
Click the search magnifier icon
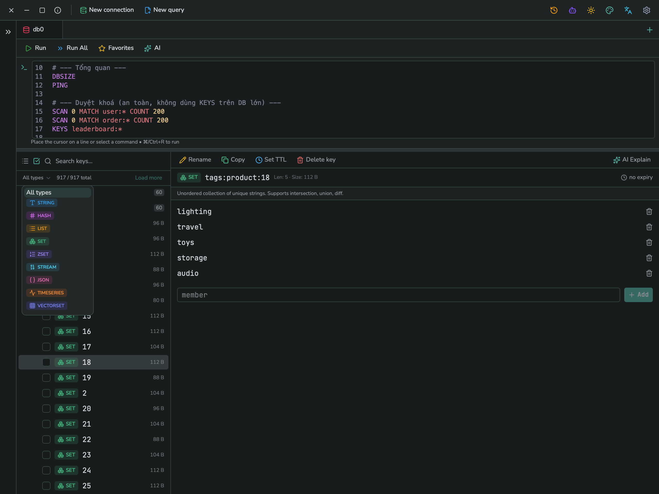coord(48,161)
